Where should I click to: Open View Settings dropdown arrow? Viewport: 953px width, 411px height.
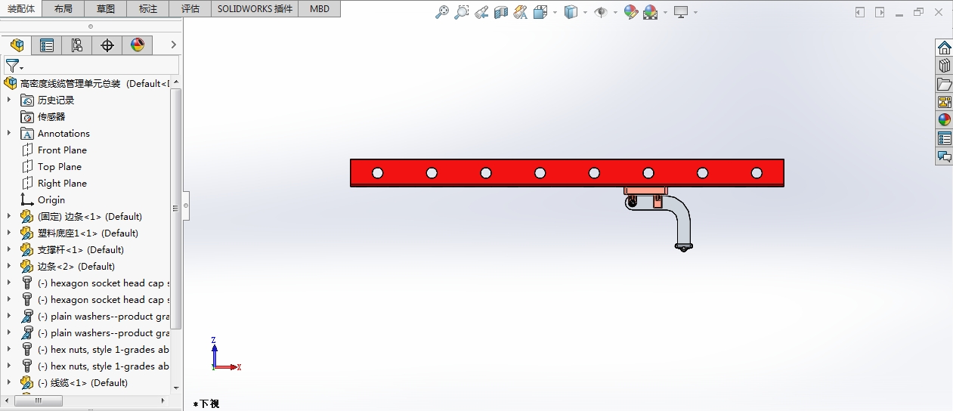click(695, 12)
